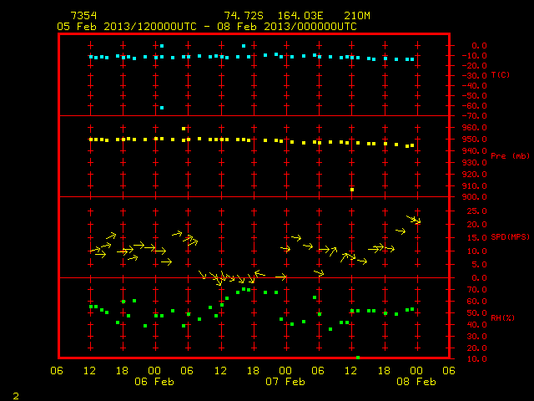The height and width of the screenshot is (401, 534).
Task: Select the 06 Feb date label
Action: click(x=154, y=382)
